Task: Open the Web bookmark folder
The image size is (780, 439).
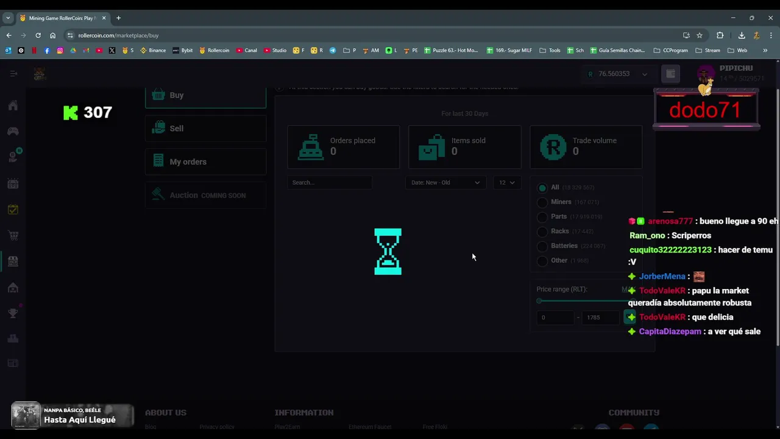Action: [x=737, y=51]
